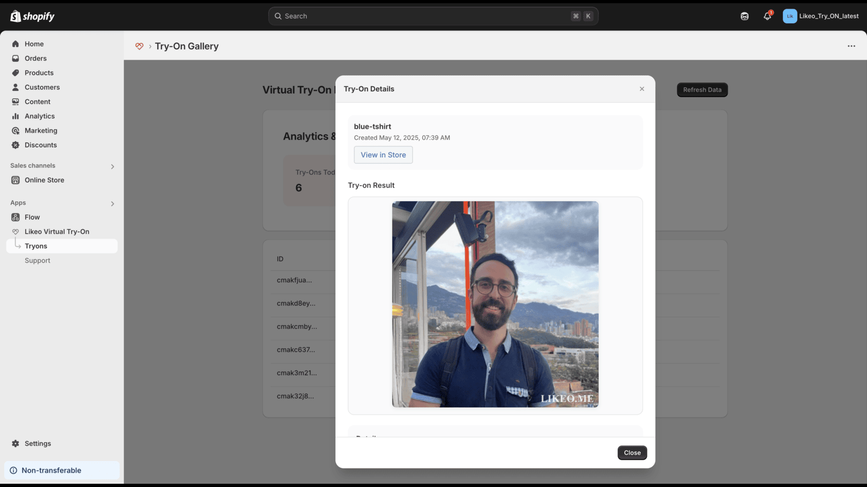
Task: Open the Likeo_Try_ON_latest account menu
Action: [820, 16]
